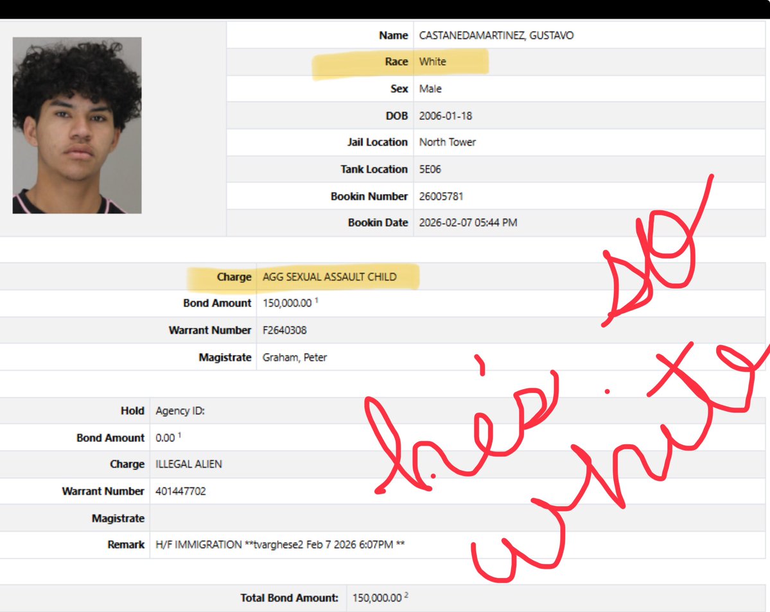Select the remark 'H/F IMMIGRATION **tvarghese2 Feb 7 2026 6:07PM **'
Screen dimensions: 770x612
click(280, 545)
